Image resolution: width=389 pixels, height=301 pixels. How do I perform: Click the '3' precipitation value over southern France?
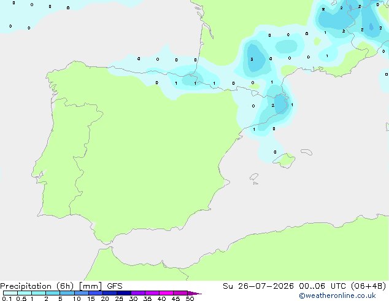click(252, 59)
